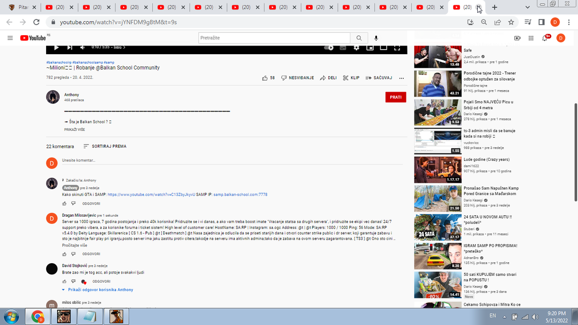Open the notifications bell
Screen dimensions: 578x325
(x=545, y=38)
